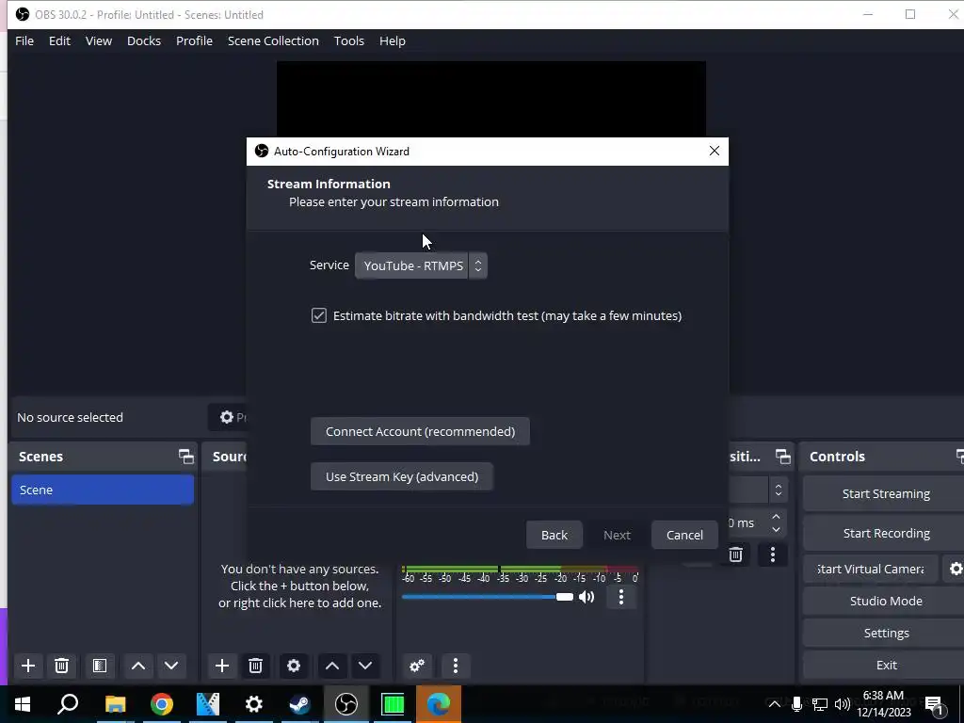Delete transition with trash icon

pos(735,554)
